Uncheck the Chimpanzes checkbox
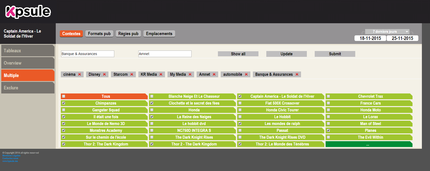Screen dimensions: 430x171 [x=64, y=103]
